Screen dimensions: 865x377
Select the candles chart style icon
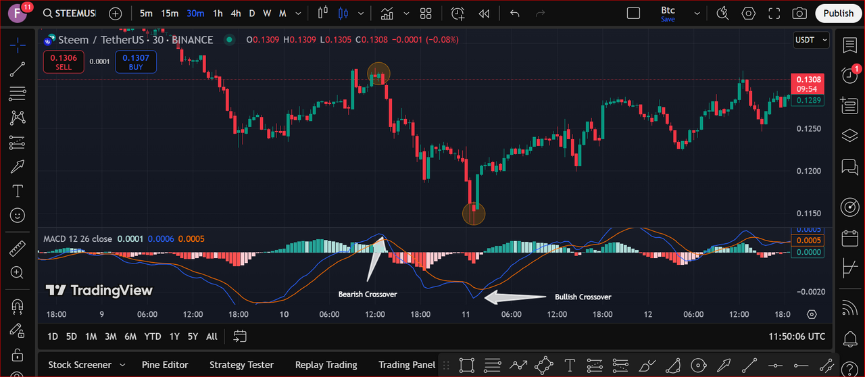pyautogui.click(x=344, y=13)
